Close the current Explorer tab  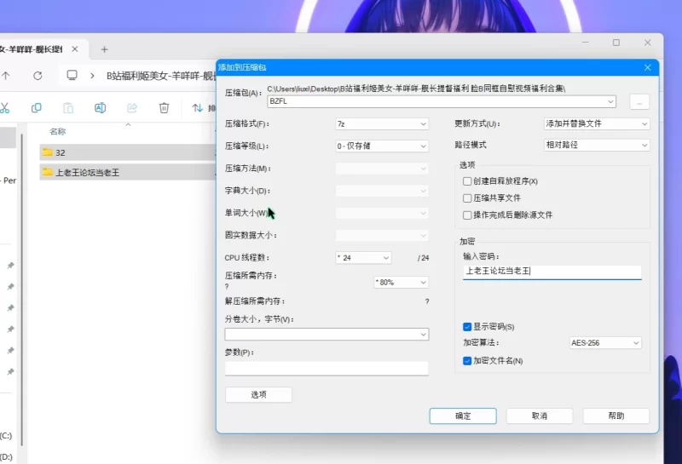click(x=75, y=49)
